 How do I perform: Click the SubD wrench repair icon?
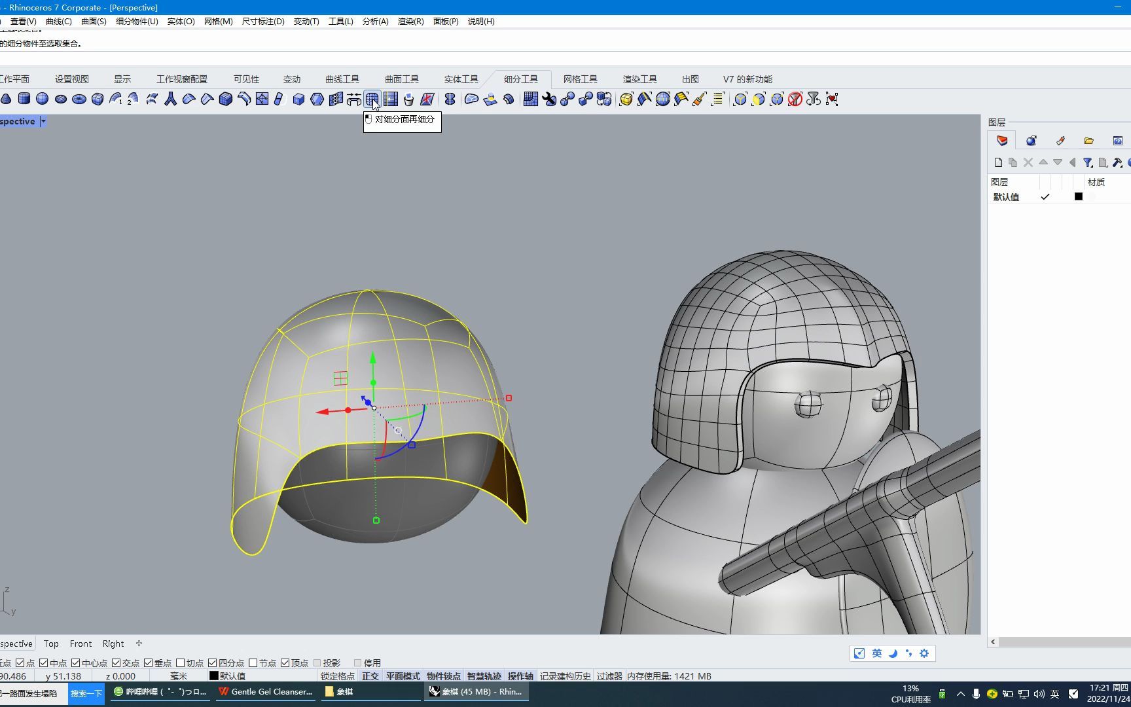point(549,99)
